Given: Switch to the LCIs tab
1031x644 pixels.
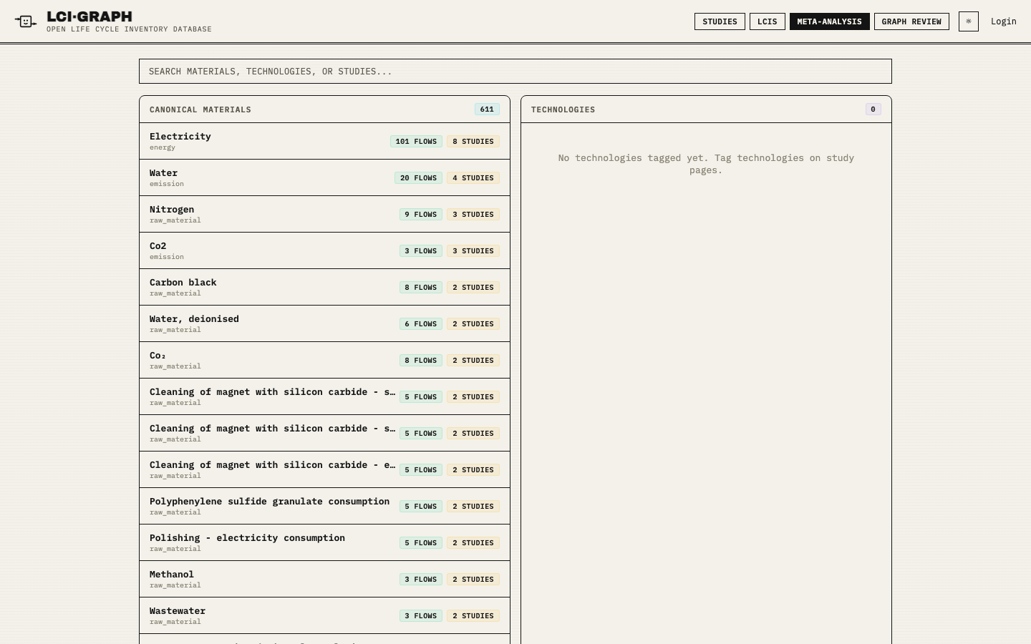Looking at the screenshot, I should 768,21.
